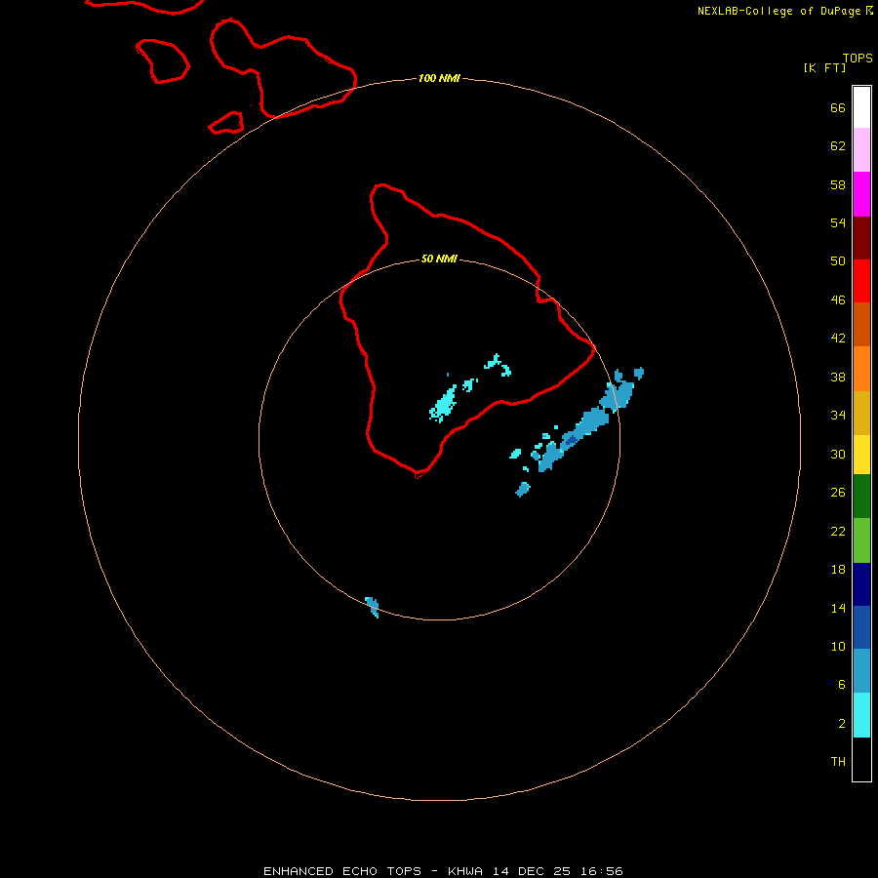This screenshot has width=878, height=878.
Task: Click the Lanai island outline
Action: point(162,61)
